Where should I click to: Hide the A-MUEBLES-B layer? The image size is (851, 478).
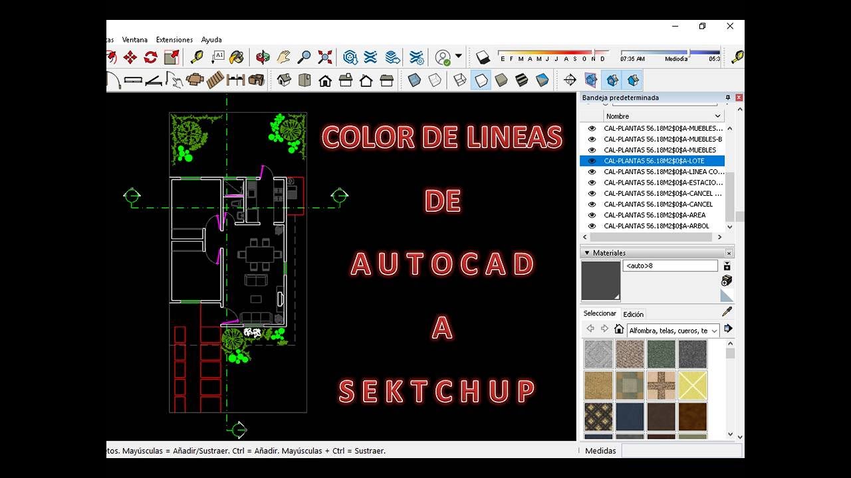tap(592, 139)
